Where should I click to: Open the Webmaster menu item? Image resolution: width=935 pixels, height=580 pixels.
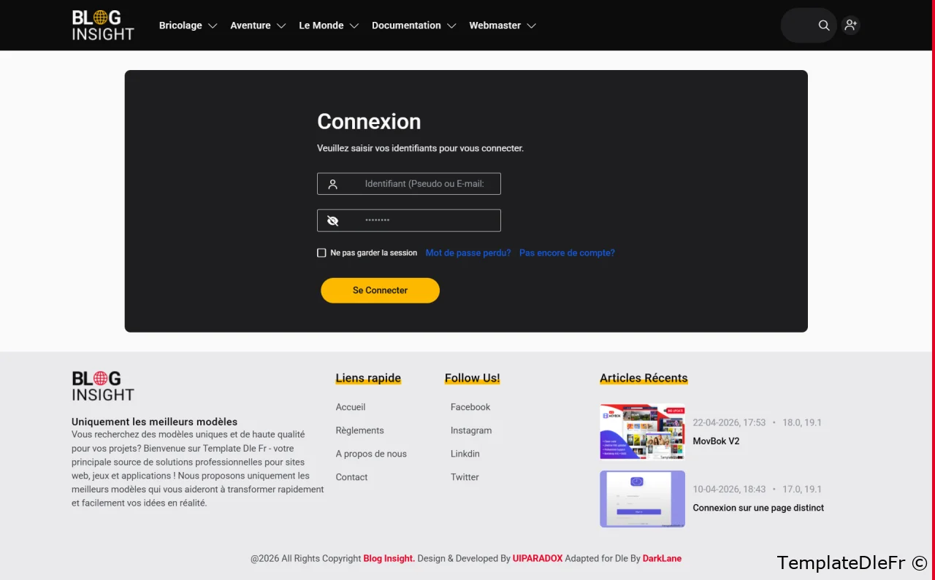pos(503,26)
